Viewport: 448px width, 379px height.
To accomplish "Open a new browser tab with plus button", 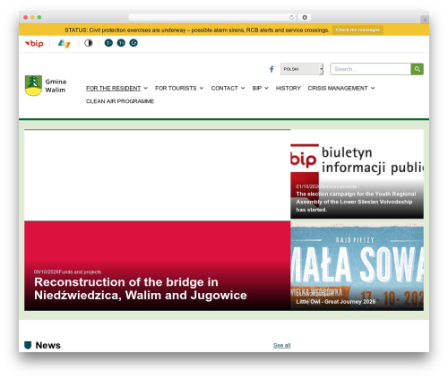I will (x=425, y=20).
